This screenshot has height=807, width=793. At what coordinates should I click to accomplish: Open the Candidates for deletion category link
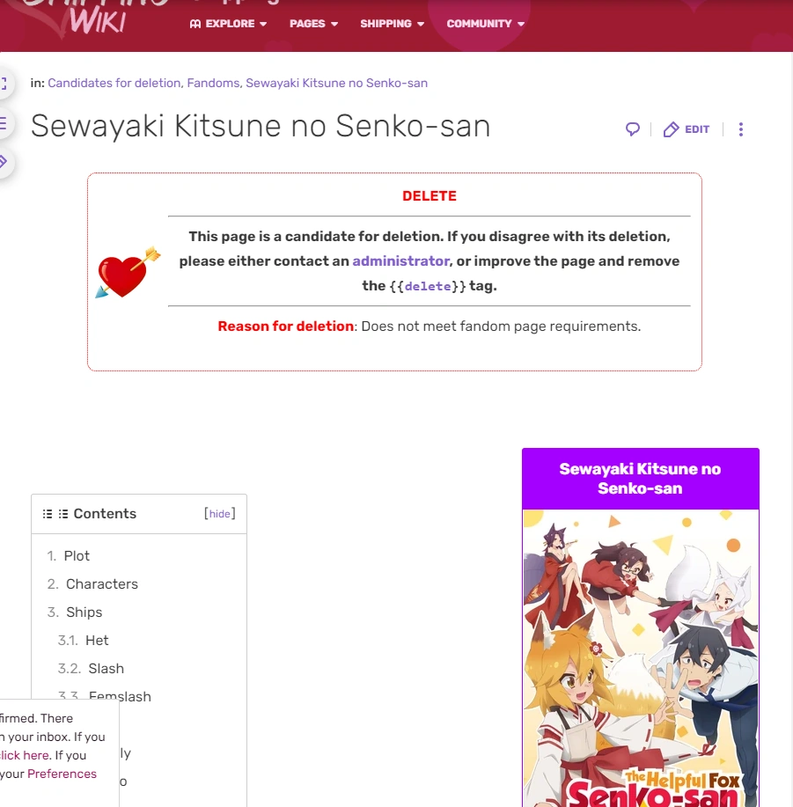click(x=114, y=83)
